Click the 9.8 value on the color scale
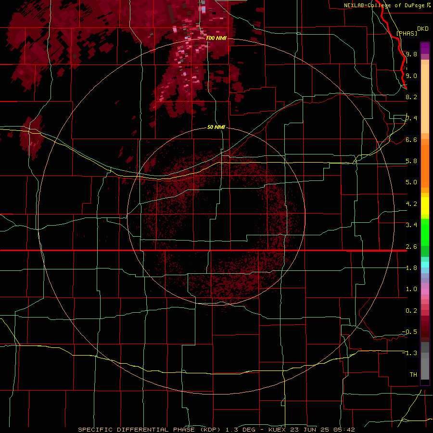The height and width of the screenshot is (433, 433). click(x=411, y=54)
